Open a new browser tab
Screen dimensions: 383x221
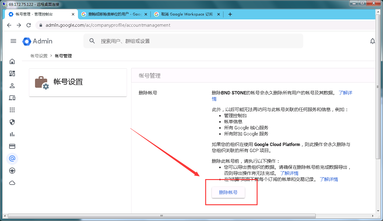coord(230,14)
